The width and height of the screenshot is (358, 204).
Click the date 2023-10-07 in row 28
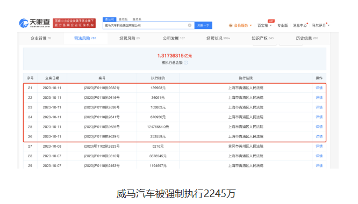[x=52, y=156]
